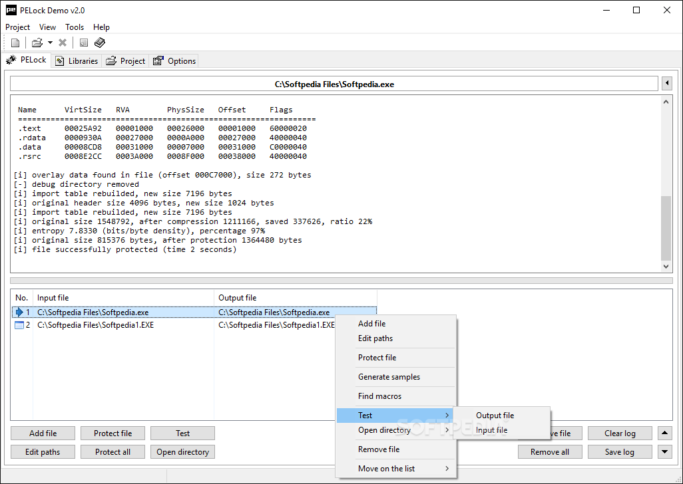Click the No. column header
683x484 pixels.
point(21,298)
